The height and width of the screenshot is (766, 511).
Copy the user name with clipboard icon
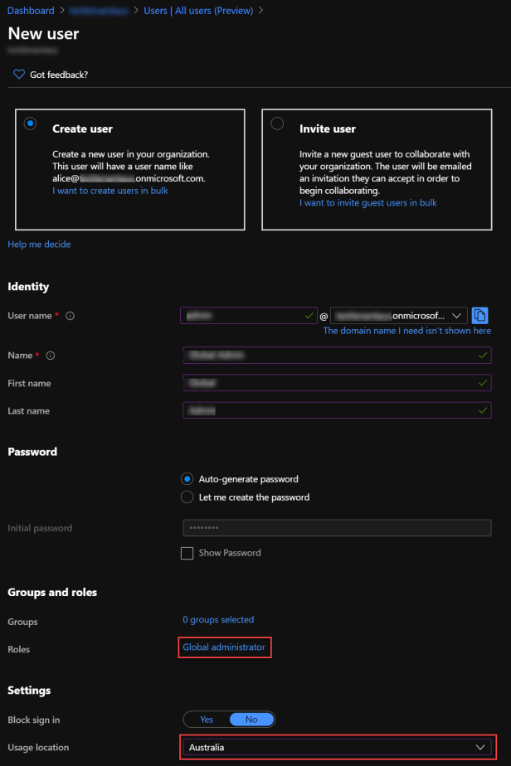(479, 316)
